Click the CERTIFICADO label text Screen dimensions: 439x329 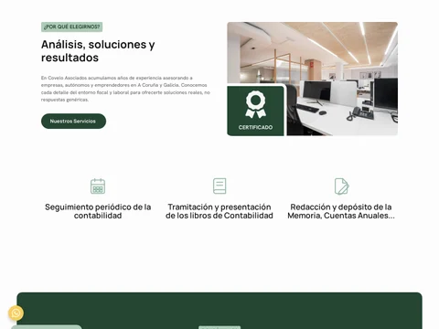tap(255, 127)
